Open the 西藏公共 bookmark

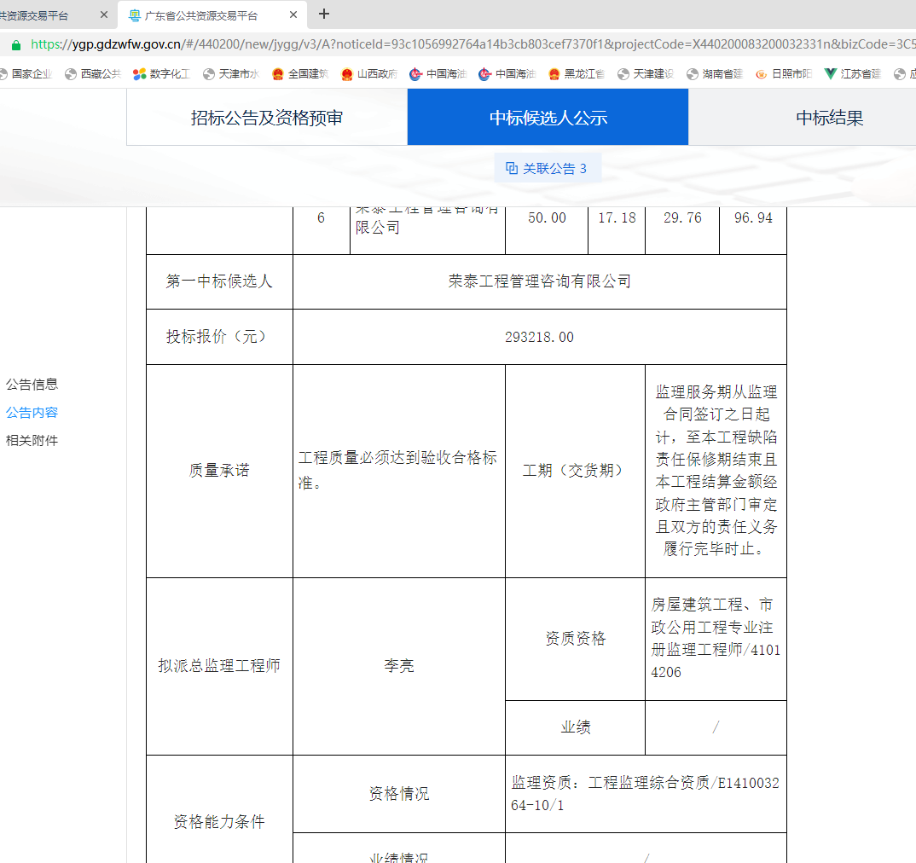pos(93,74)
